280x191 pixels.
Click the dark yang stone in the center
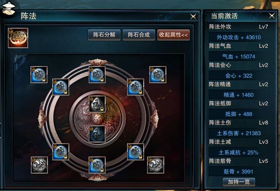point(97,134)
